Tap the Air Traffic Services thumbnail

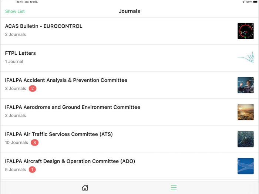point(246,139)
